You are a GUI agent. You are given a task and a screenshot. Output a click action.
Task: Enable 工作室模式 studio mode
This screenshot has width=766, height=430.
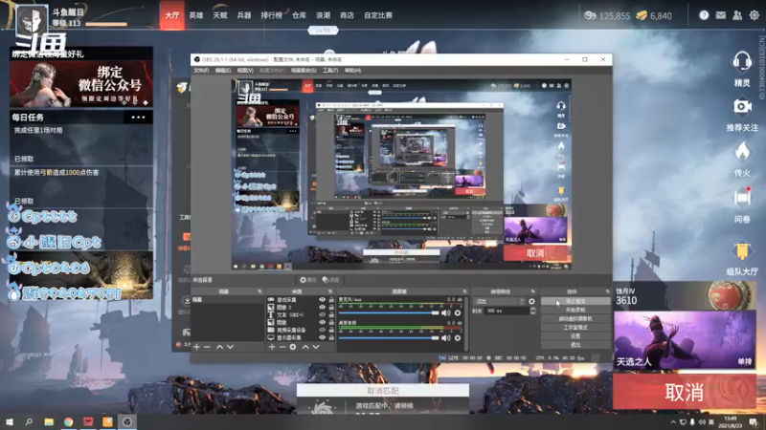[x=575, y=328]
